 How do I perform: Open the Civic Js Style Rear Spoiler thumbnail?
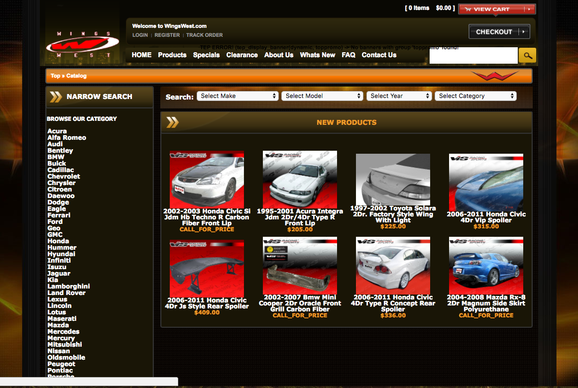(x=207, y=269)
